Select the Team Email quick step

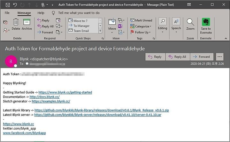83,31
